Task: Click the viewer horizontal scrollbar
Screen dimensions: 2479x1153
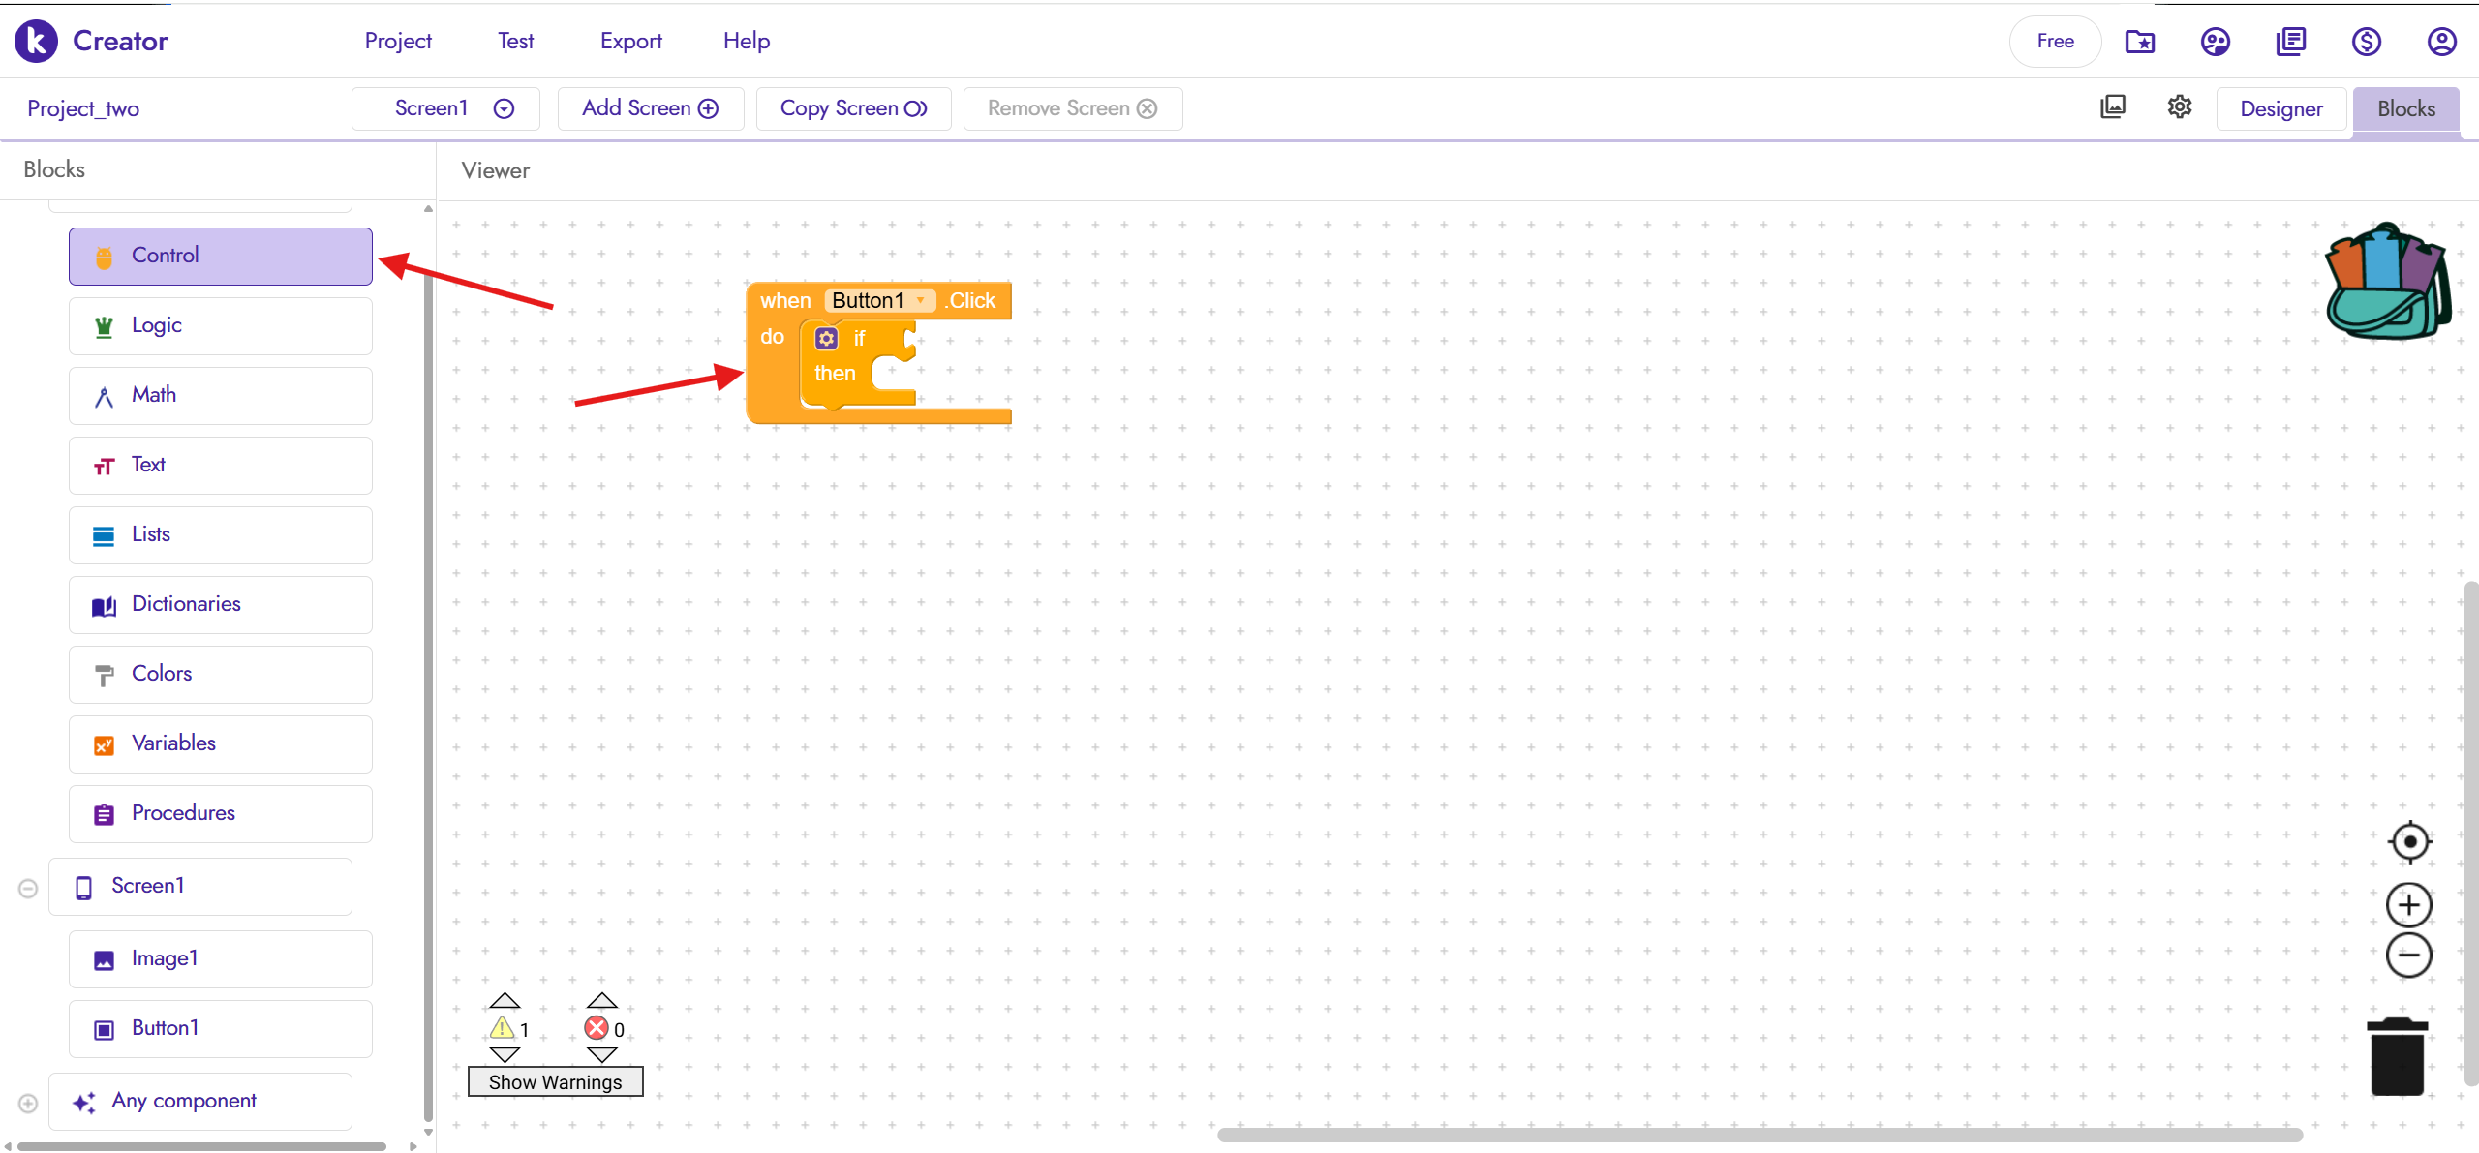Action: [x=1759, y=1135]
